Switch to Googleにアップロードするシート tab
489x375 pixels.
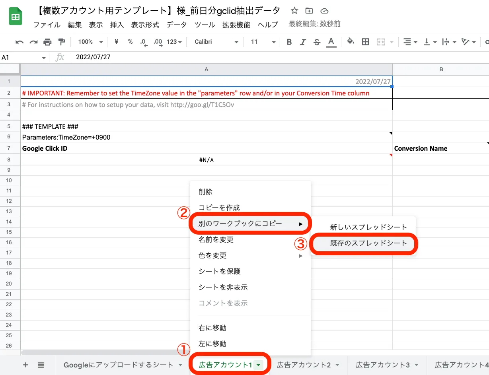(x=119, y=365)
